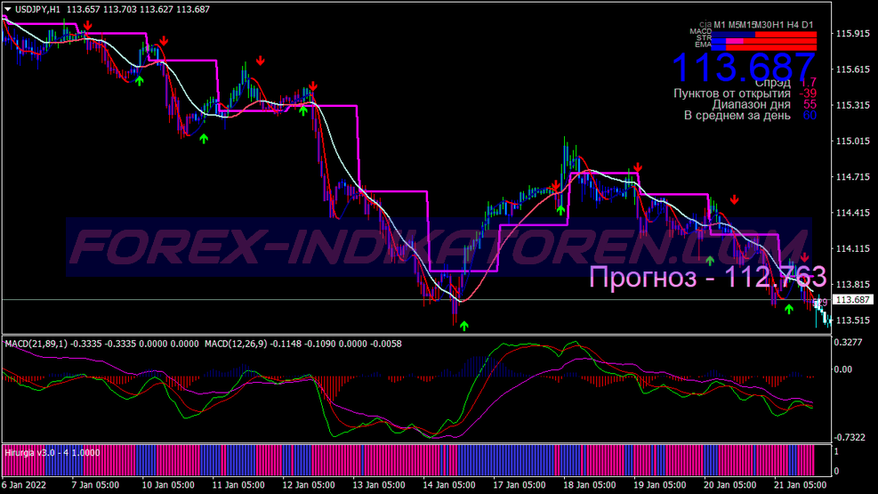Click the 17 Jan 05:00 date label
This screenshot has width=878, height=494.
pos(520,485)
